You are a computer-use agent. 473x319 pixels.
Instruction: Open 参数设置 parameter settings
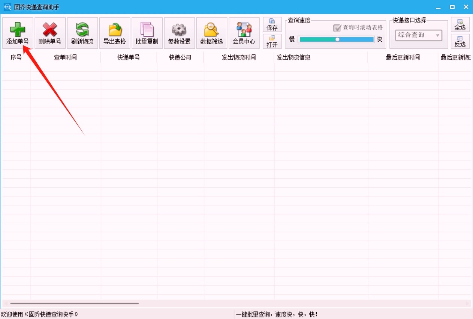click(x=179, y=33)
